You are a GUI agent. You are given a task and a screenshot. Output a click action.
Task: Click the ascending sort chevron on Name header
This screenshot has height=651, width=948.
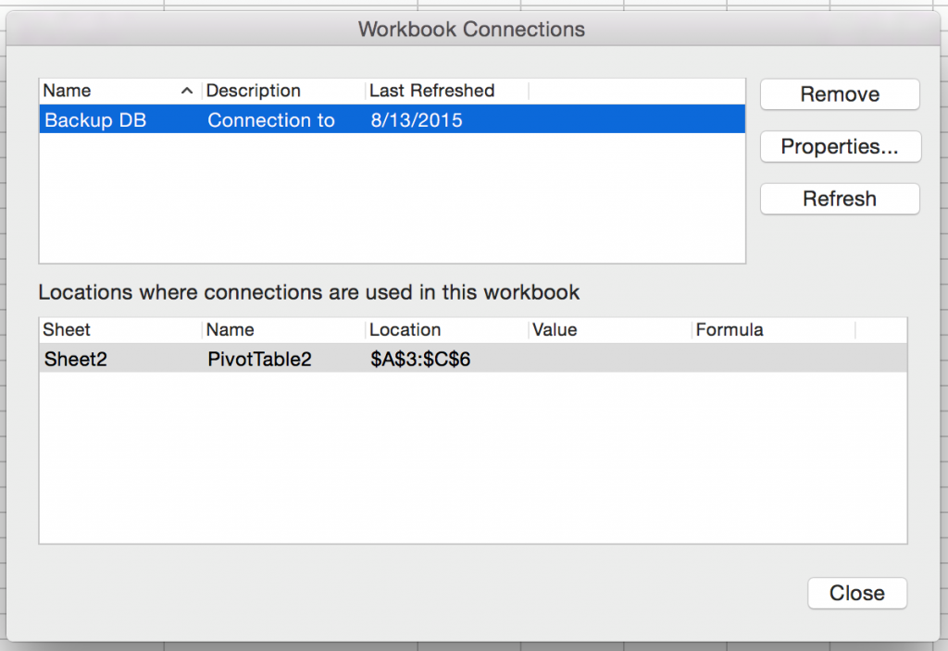coord(187,91)
